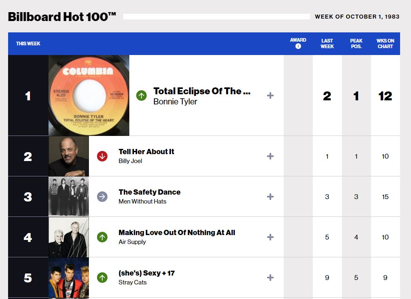Image resolution: width=411 pixels, height=299 pixels.
Task: Open Bonnie Tyler artist link
Action: [x=175, y=102]
